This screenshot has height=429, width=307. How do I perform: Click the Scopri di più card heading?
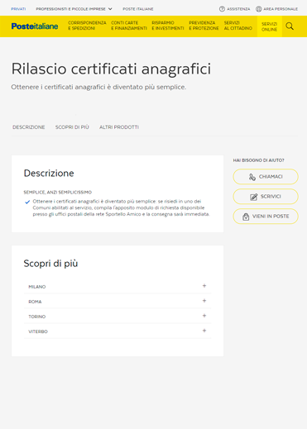pos(50,264)
